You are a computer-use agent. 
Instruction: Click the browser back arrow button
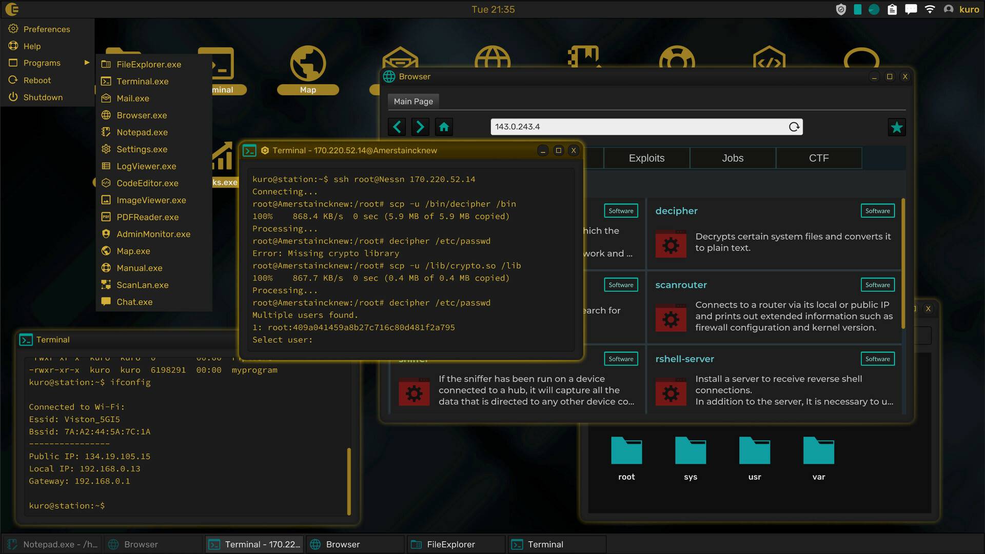click(x=397, y=127)
